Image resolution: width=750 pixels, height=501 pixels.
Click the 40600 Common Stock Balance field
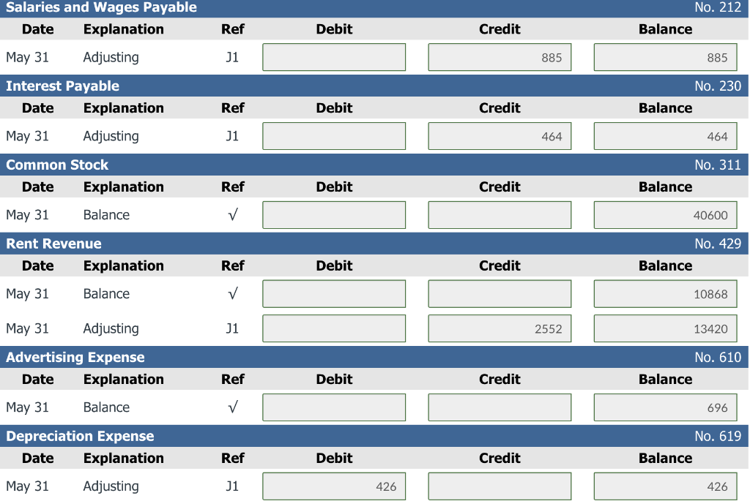(x=665, y=214)
